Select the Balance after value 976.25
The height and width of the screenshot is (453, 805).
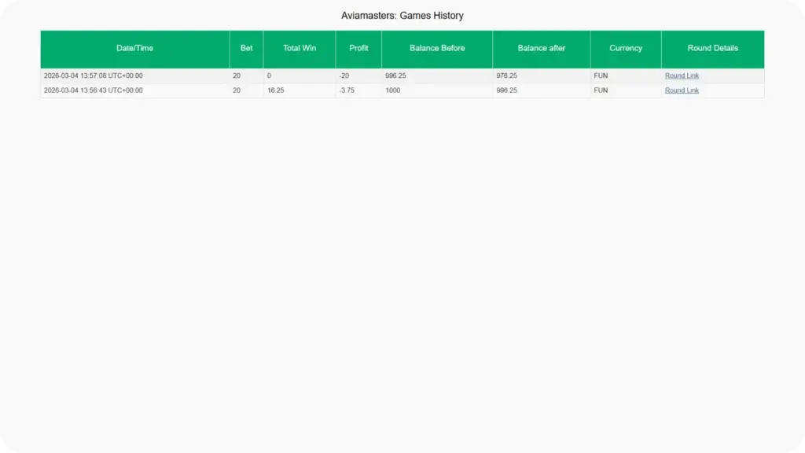click(507, 75)
